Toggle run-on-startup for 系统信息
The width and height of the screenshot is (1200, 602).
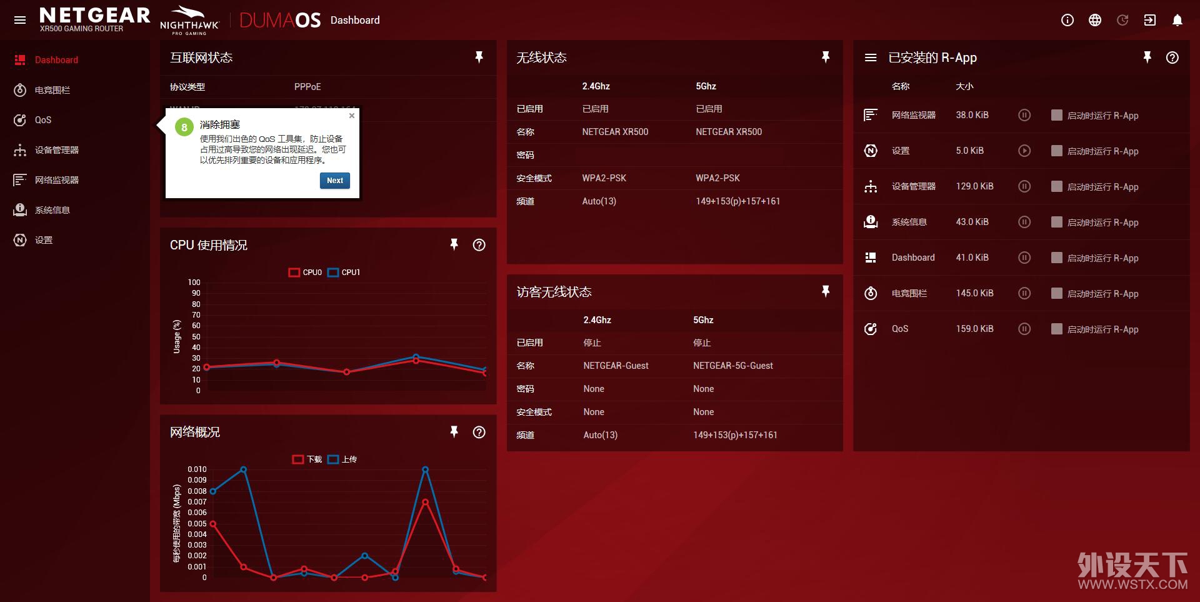click(x=1057, y=222)
